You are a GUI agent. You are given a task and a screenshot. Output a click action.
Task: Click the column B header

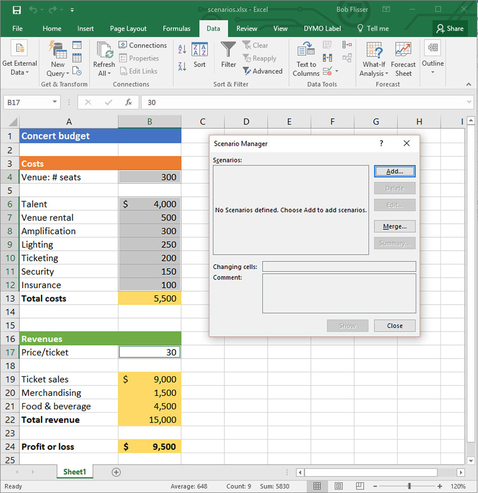[150, 121]
